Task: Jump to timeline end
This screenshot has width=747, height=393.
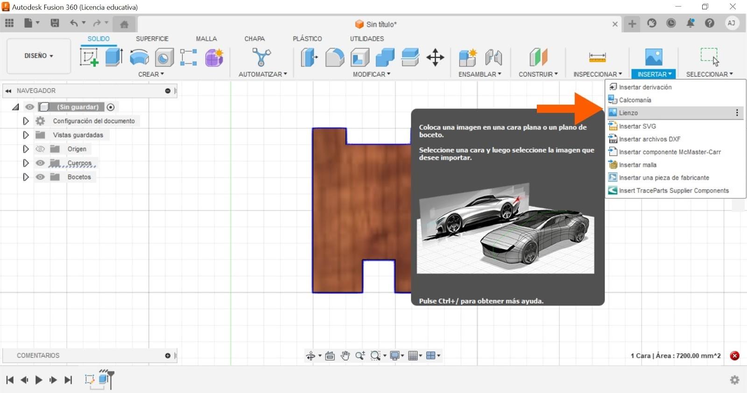Action: tap(68, 380)
